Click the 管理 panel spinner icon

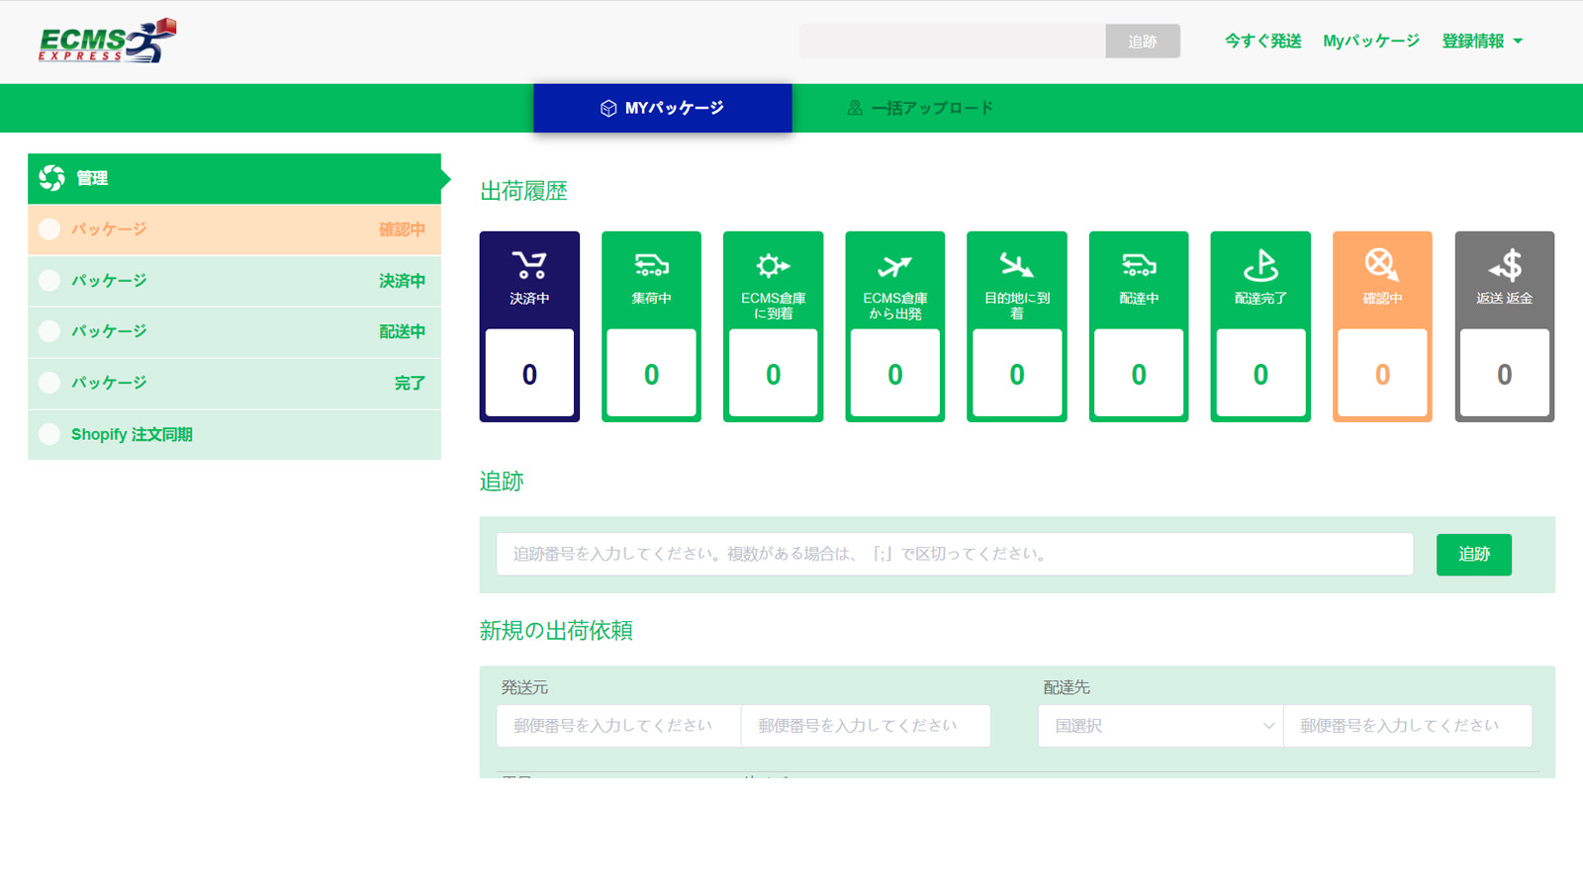pyautogui.click(x=51, y=178)
